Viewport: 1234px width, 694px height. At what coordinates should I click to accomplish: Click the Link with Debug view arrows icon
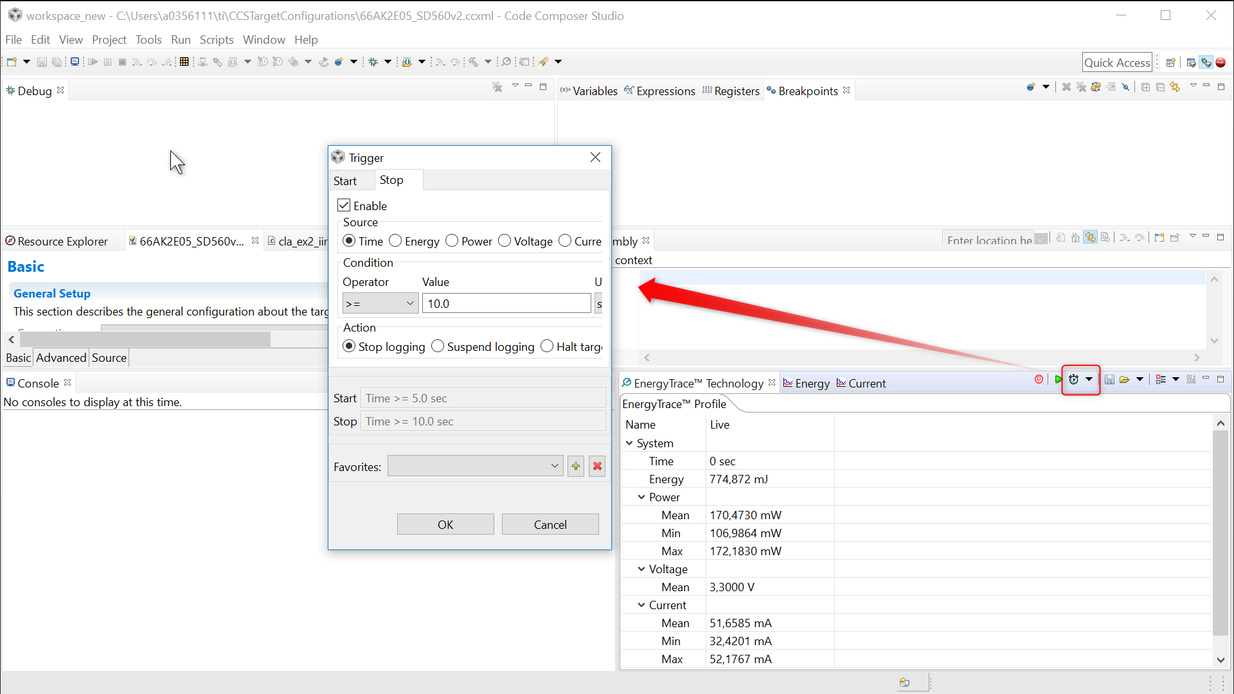pyautogui.click(x=1175, y=87)
